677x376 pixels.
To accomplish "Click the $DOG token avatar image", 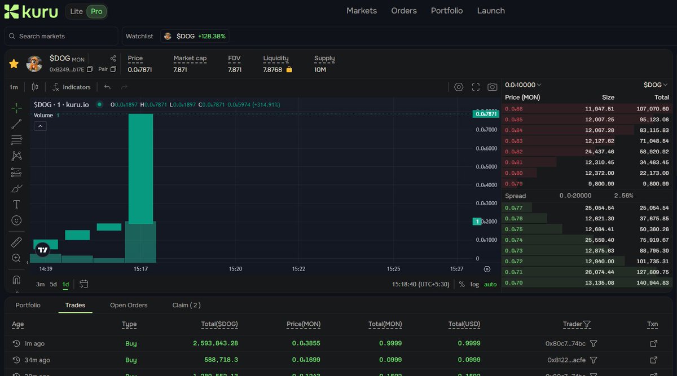I will (x=34, y=64).
